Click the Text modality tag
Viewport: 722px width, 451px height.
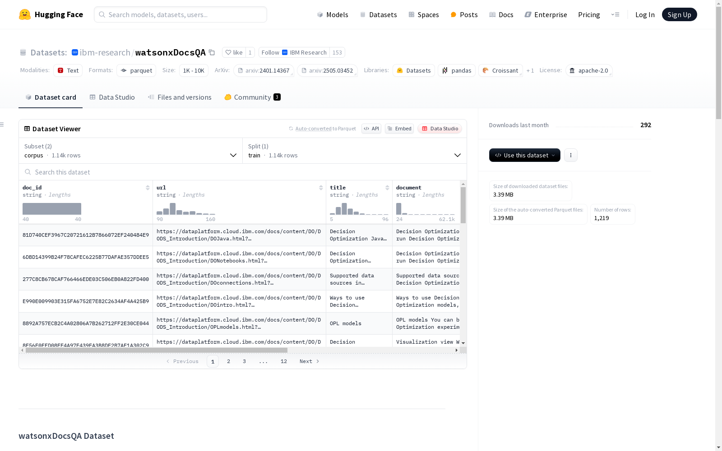(x=68, y=70)
